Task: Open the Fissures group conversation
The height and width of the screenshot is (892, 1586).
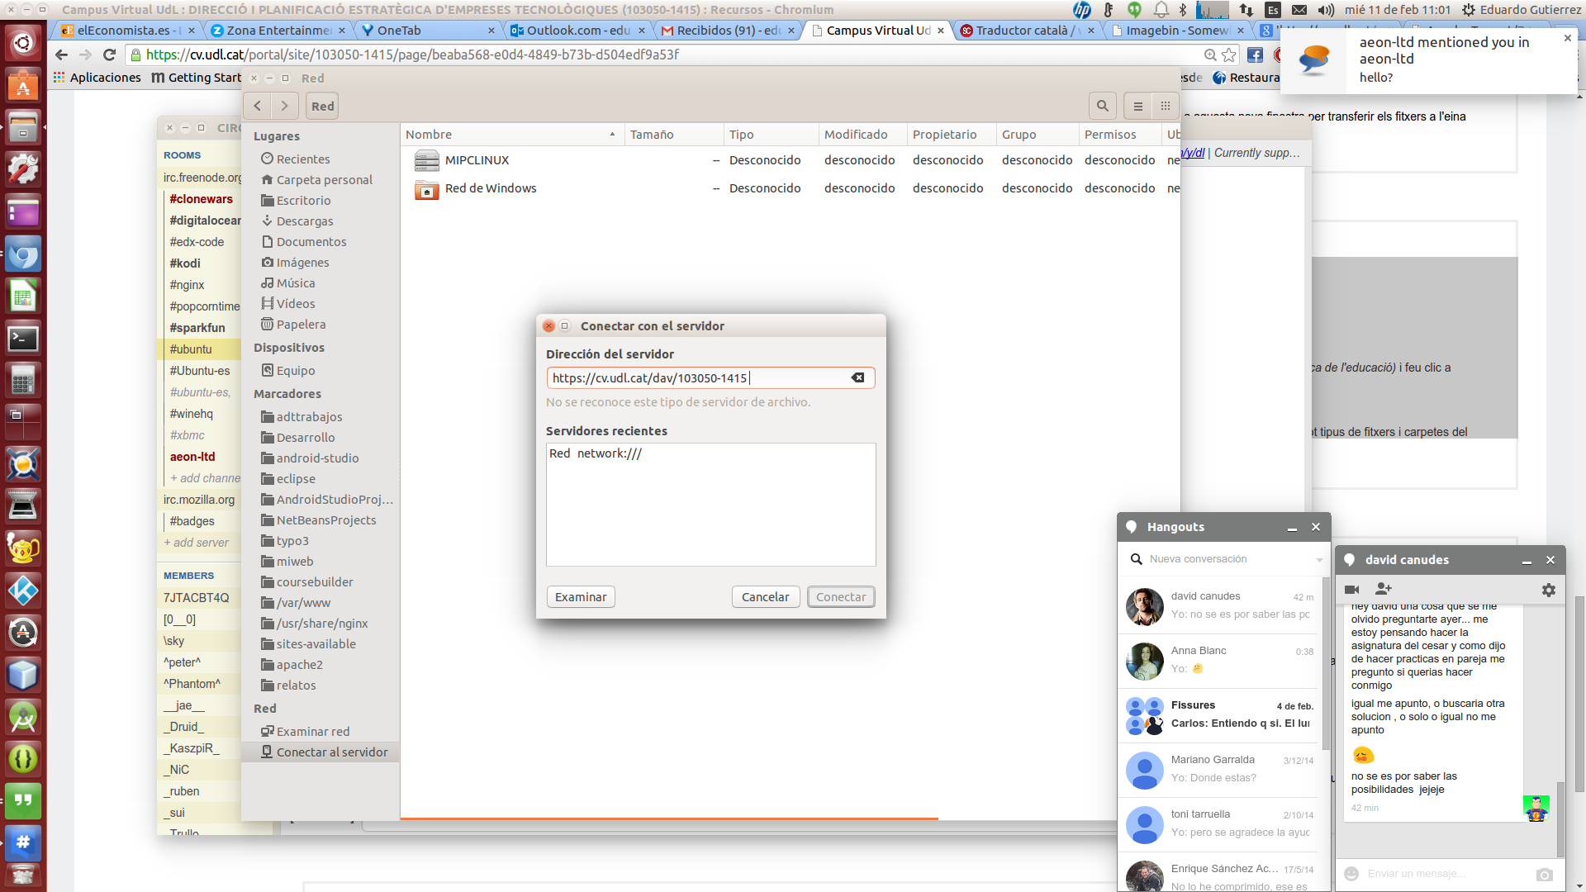Action: (x=1218, y=715)
